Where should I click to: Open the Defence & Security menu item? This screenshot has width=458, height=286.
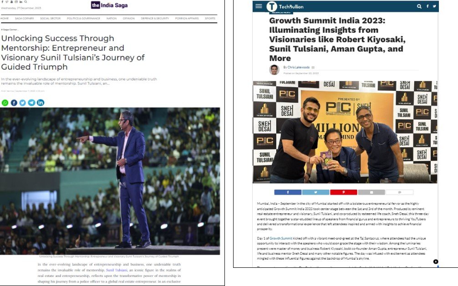(155, 18)
